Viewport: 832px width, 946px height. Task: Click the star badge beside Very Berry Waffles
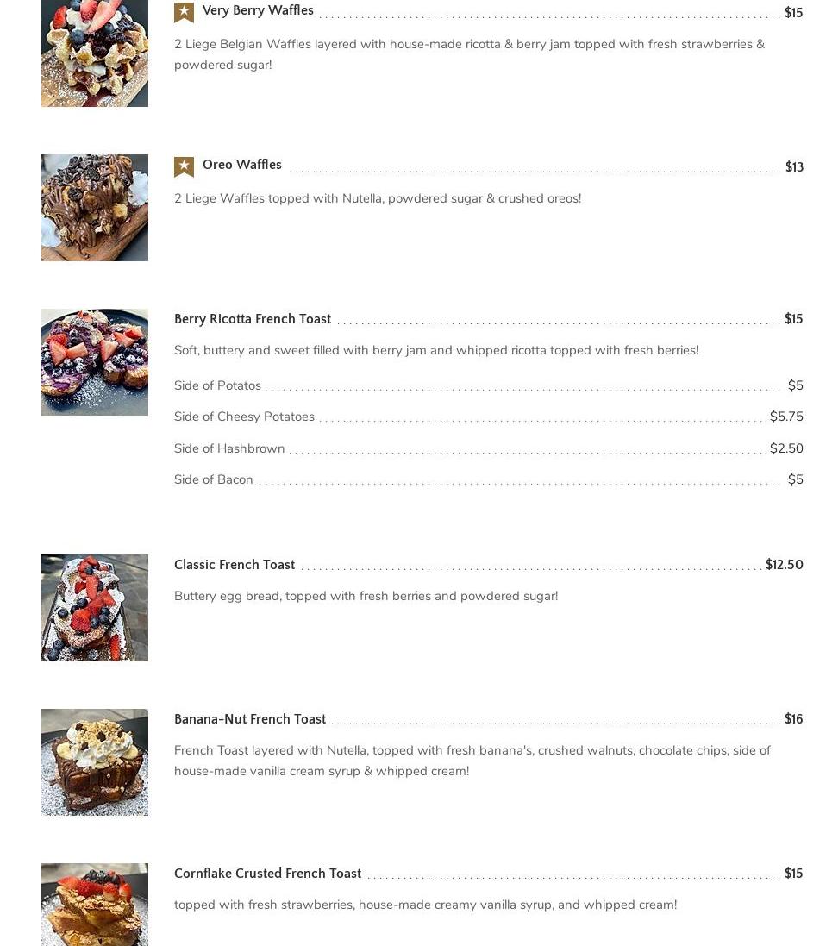(x=184, y=12)
